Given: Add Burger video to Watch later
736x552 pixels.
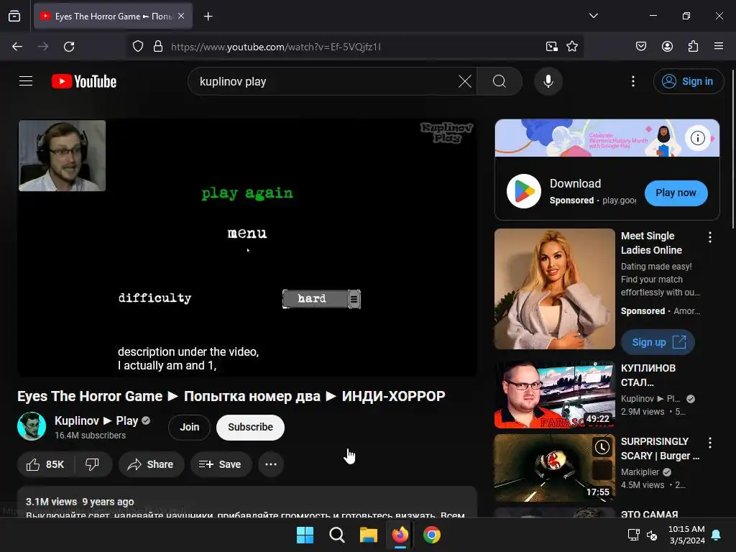Looking at the screenshot, I should pyautogui.click(x=602, y=447).
